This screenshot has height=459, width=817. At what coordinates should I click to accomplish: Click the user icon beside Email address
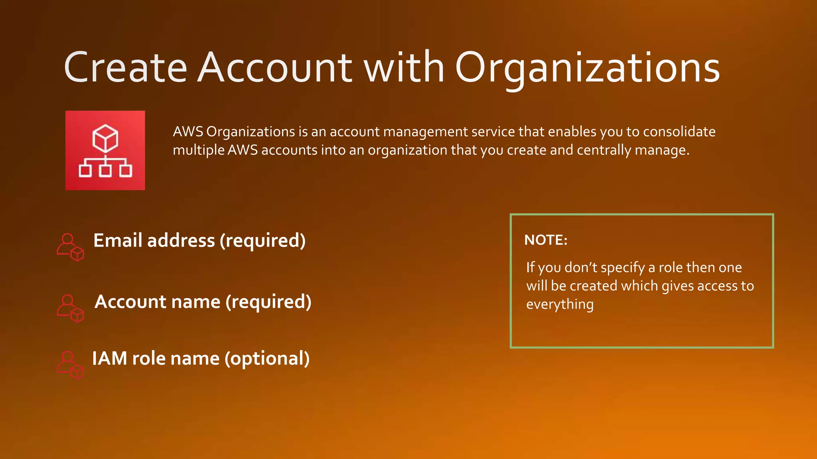point(70,247)
